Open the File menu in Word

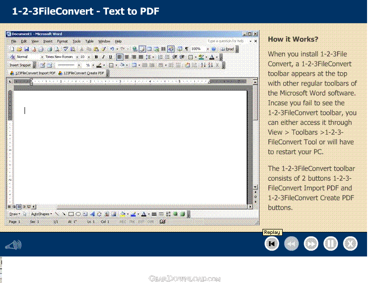(14, 41)
